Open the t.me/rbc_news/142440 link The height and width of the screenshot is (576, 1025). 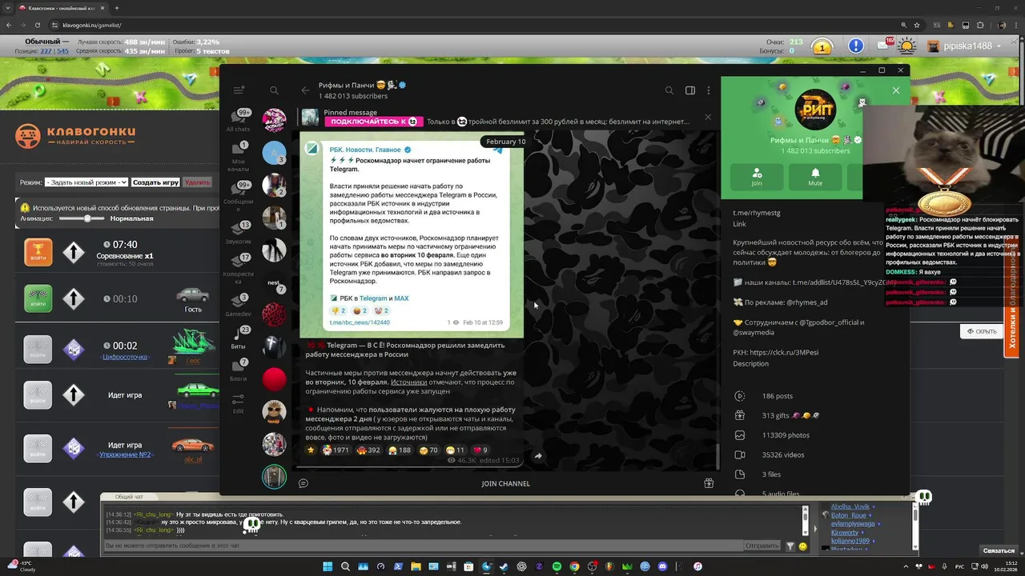click(x=360, y=322)
